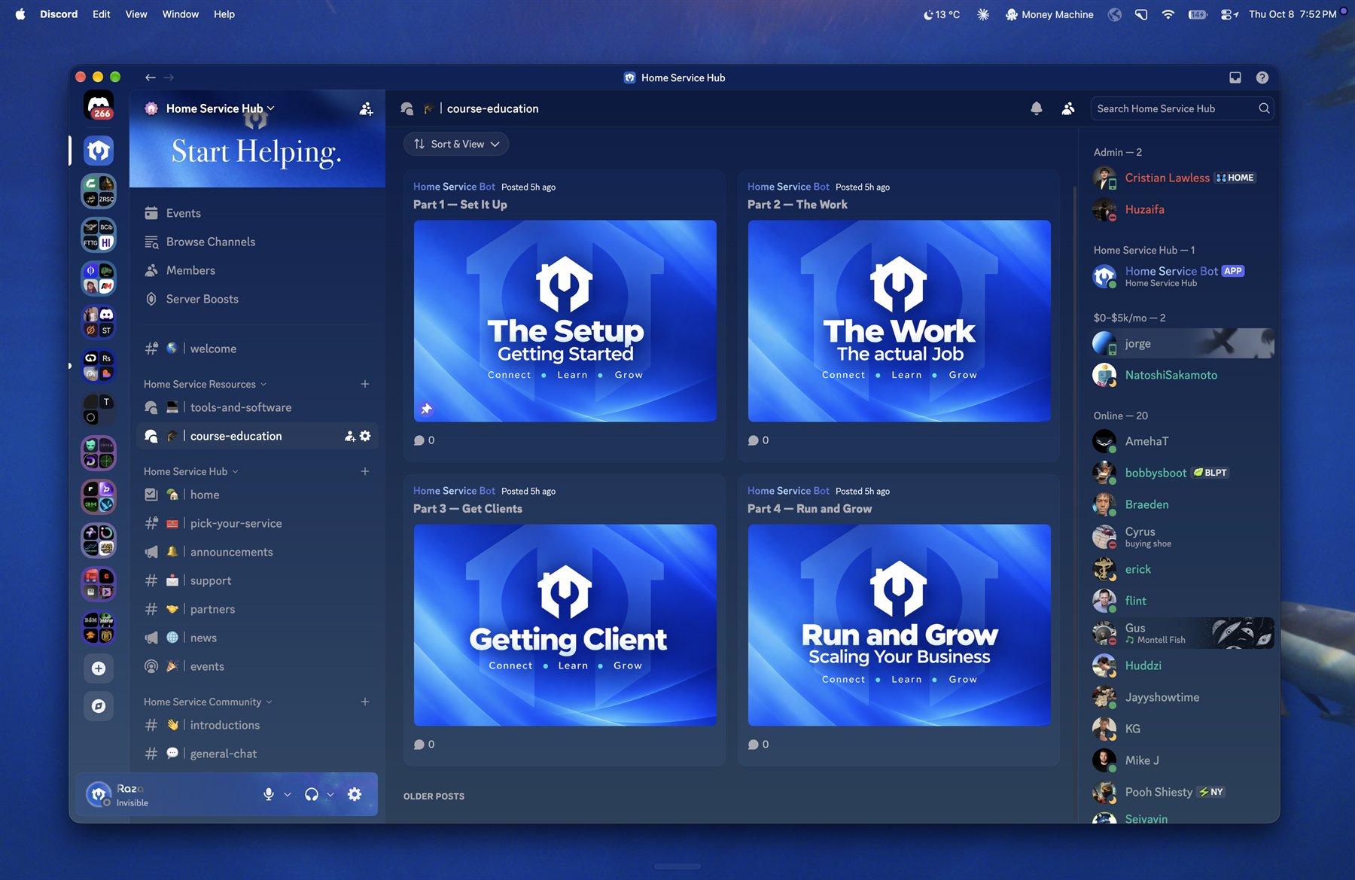1355x880 pixels.
Task: Show member list icon in channel header
Action: (1068, 108)
